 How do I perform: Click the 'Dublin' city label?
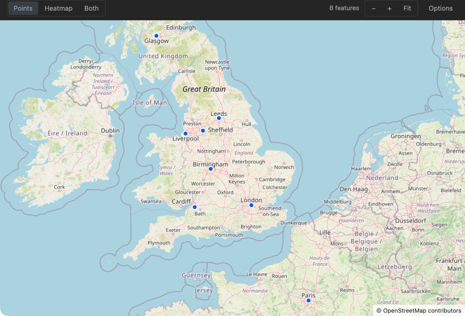pyautogui.click(x=110, y=131)
